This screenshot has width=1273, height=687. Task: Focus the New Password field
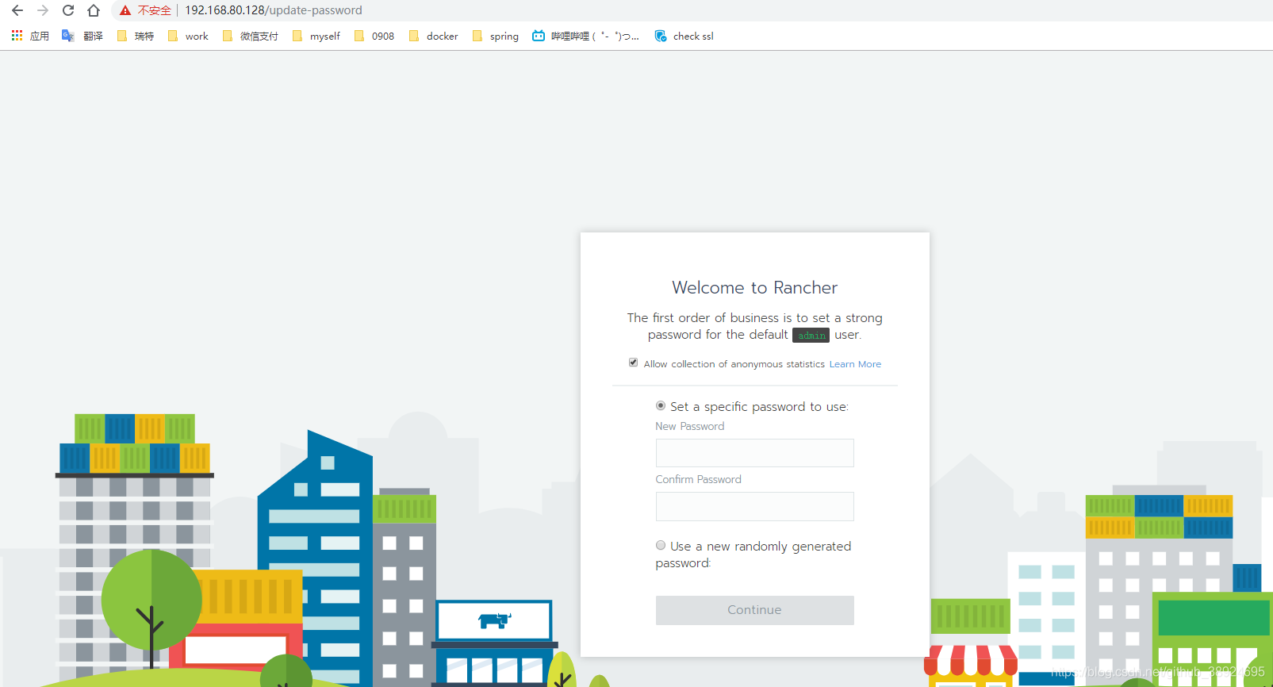click(754, 453)
